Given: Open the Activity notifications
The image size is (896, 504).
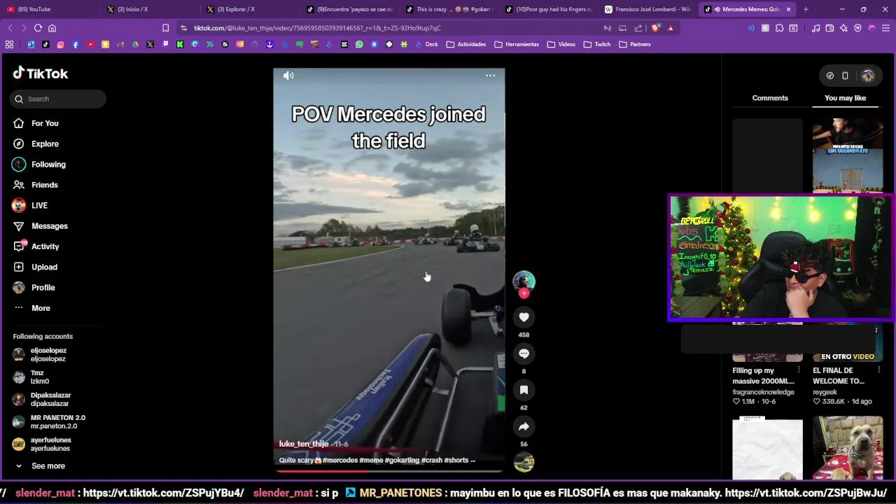Looking at the screenshot, I should click(36, 246).
